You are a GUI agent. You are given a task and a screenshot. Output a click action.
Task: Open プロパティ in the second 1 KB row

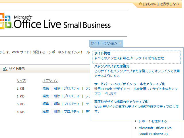(72, 96)
